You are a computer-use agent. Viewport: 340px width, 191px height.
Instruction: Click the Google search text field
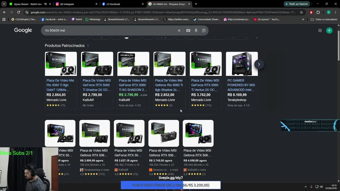tap(109, 31)
